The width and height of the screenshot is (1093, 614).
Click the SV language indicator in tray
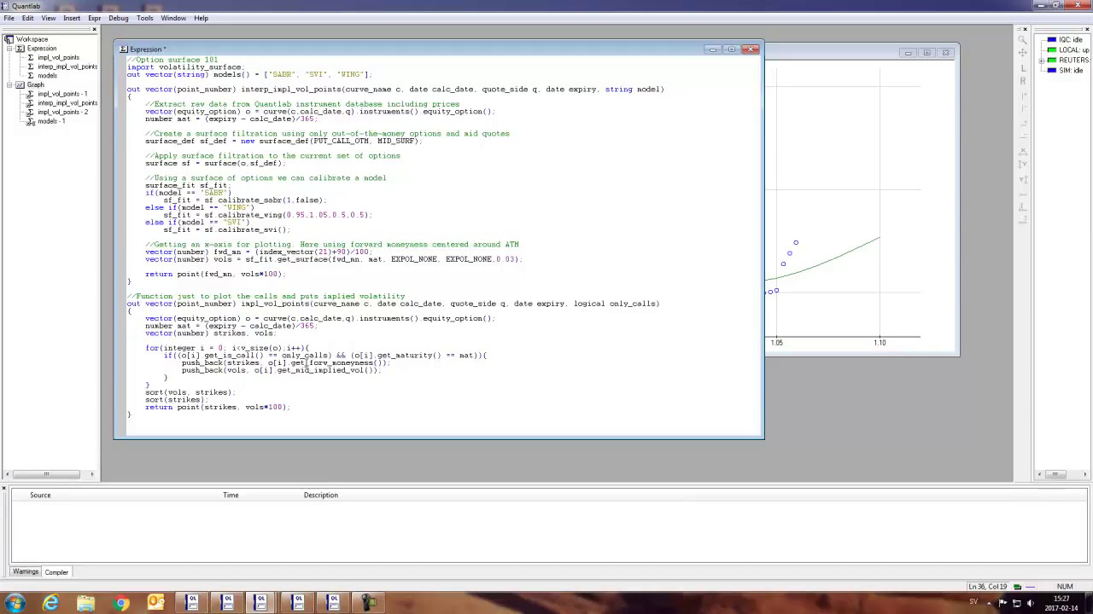pyautogui.click(x=973, y=602)
